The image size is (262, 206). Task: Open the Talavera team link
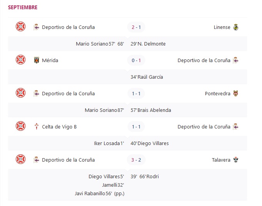(x=221, y=160)
